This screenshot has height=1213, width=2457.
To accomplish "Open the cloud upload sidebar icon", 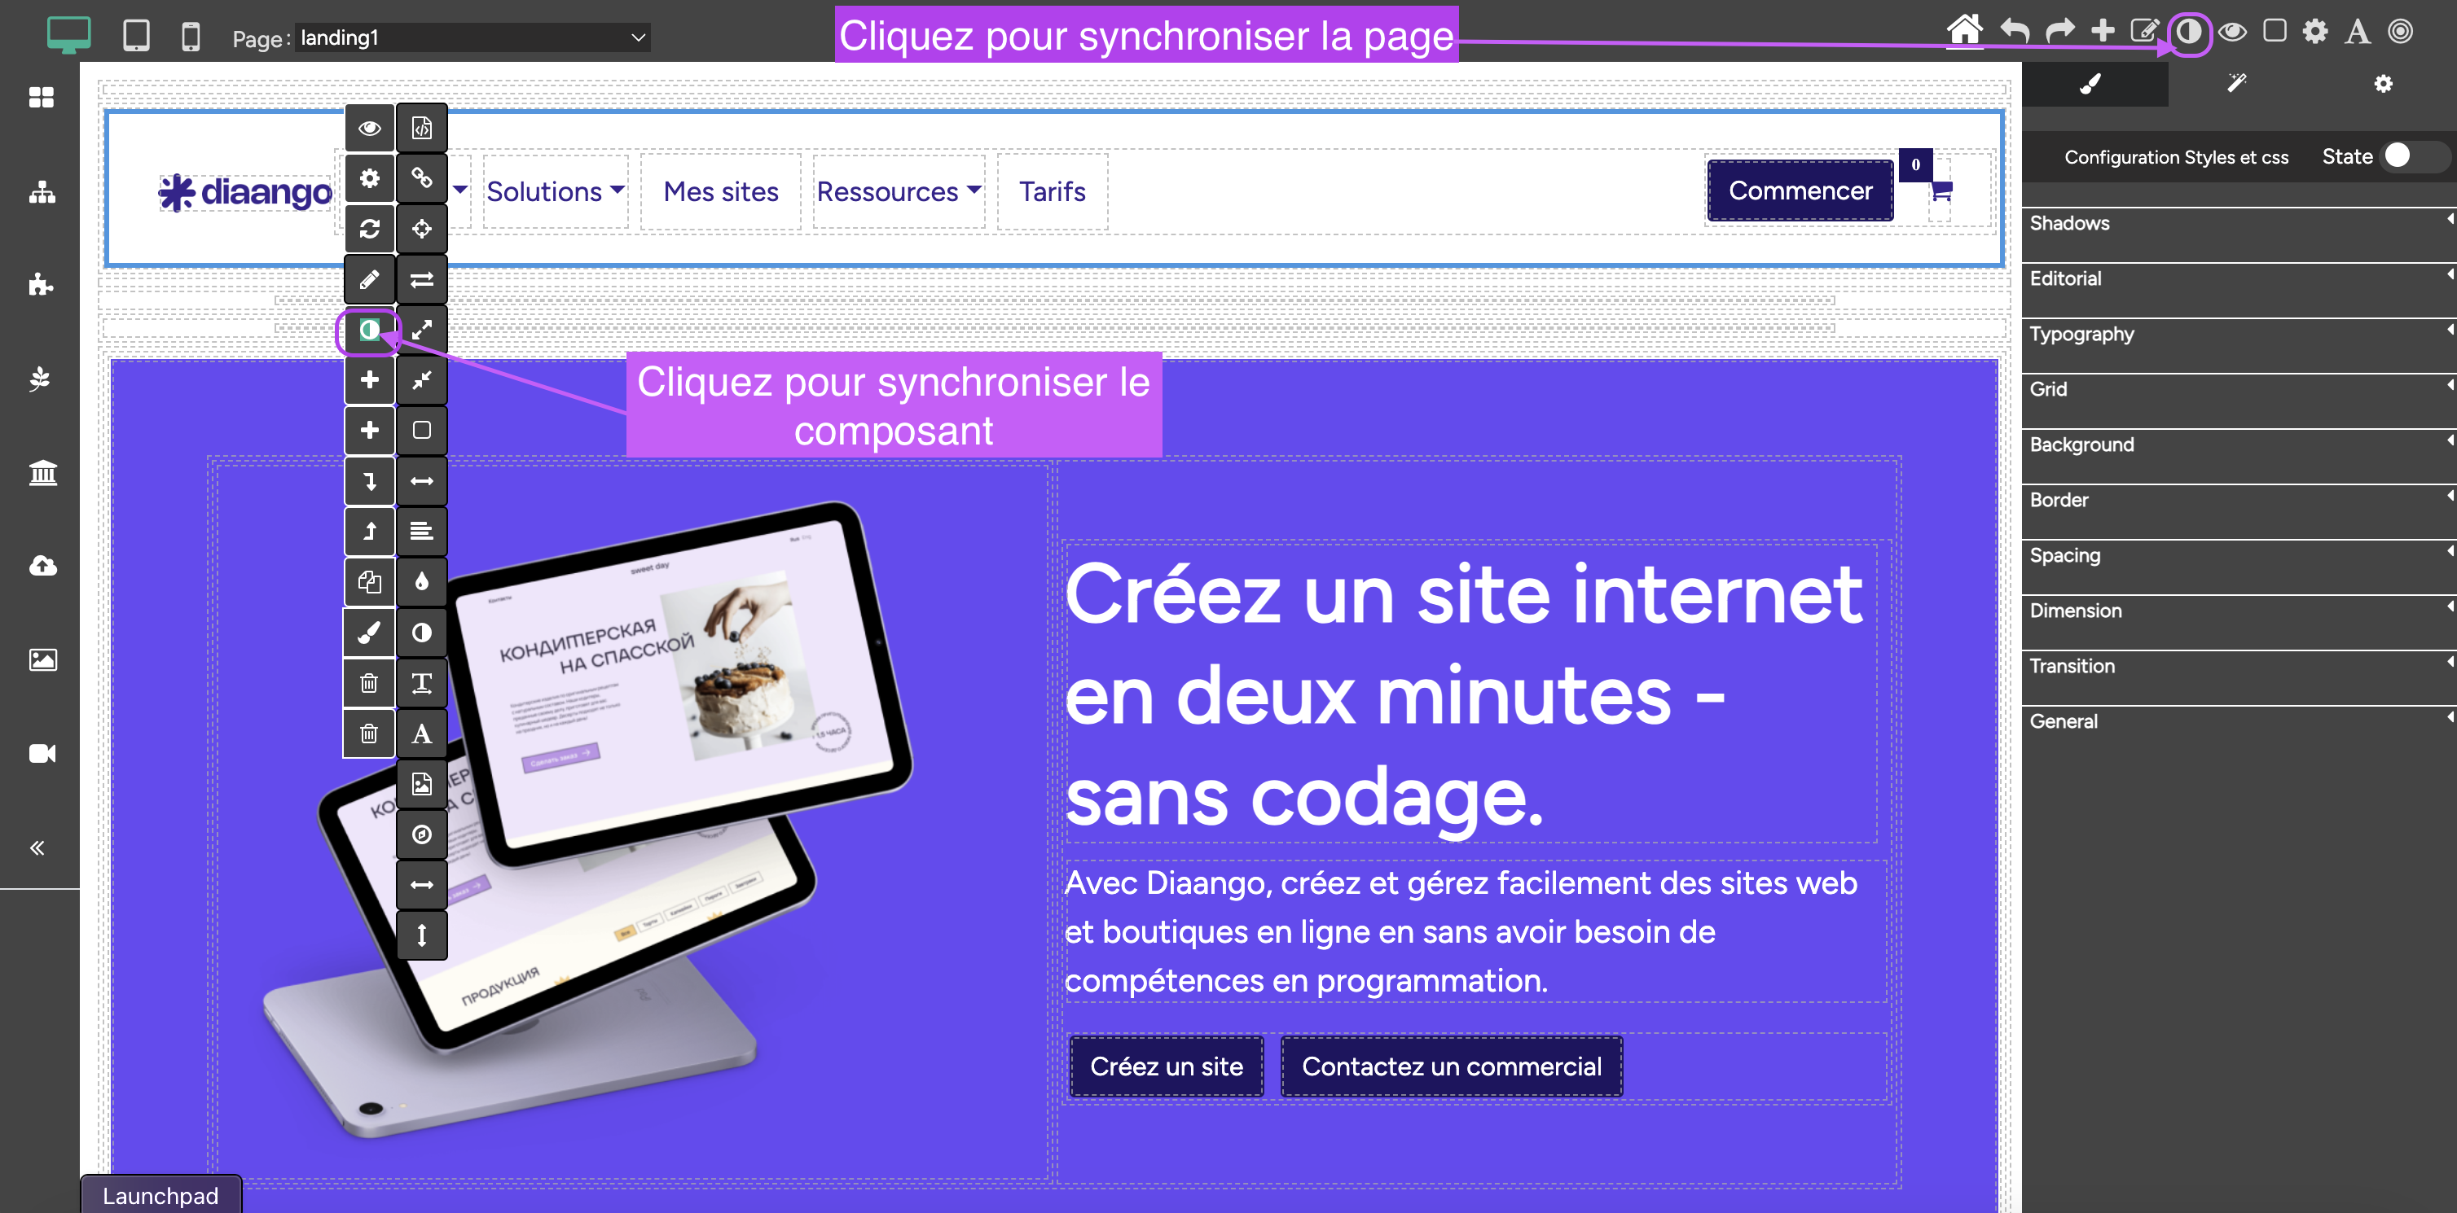I will 42,566.
